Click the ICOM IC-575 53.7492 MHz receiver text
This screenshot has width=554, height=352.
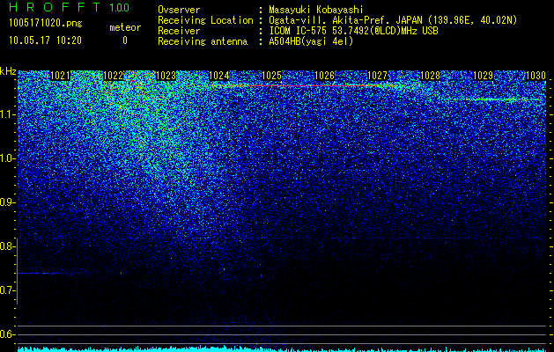[x=353, y=31]
